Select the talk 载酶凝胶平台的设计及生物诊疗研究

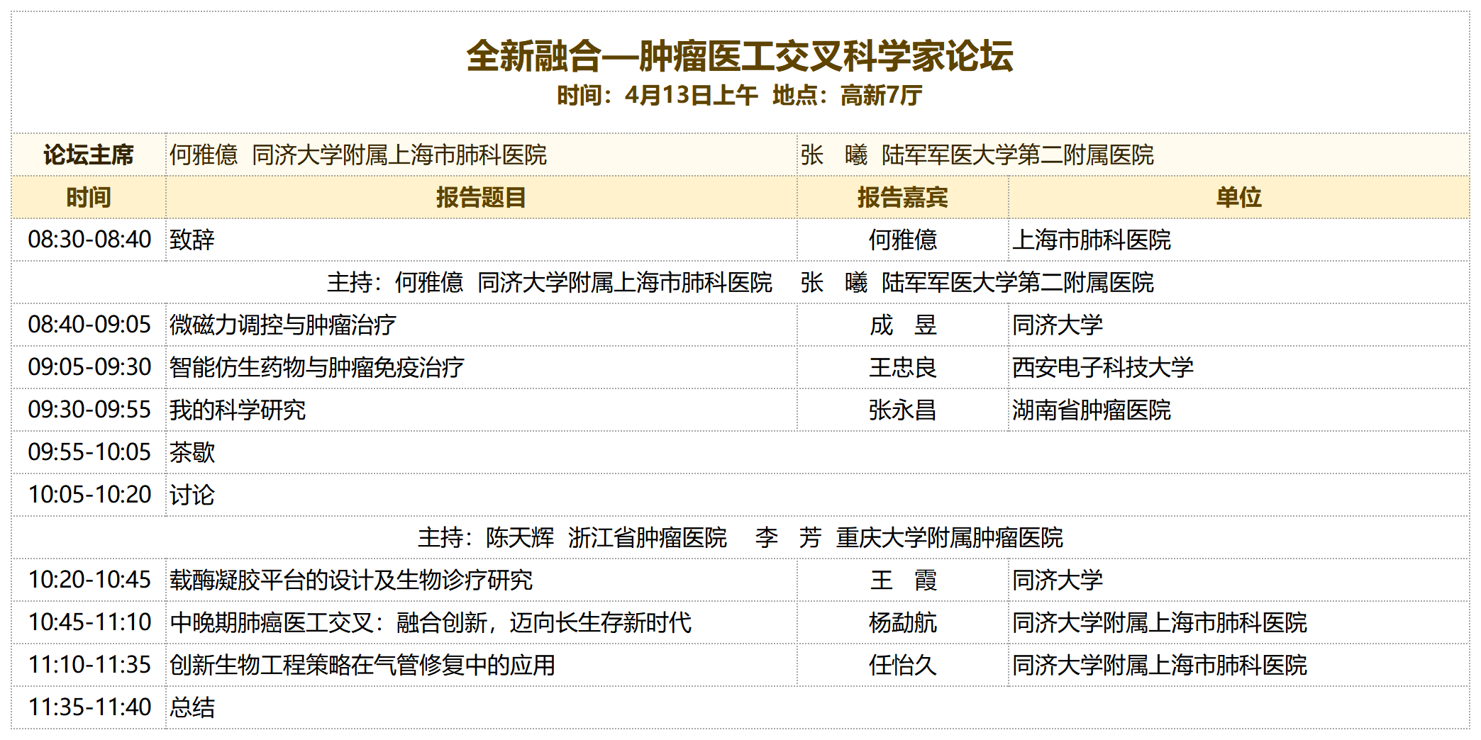351,580
